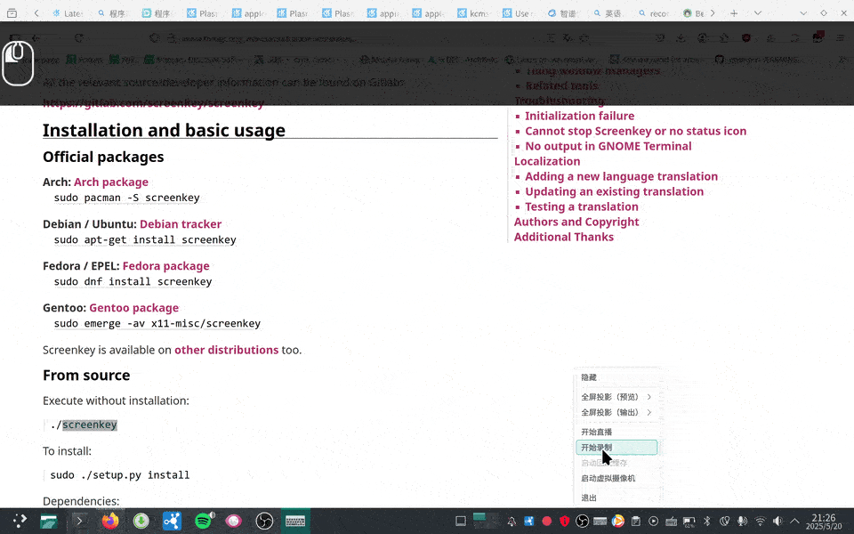Click the battery and brightness tray icon
Image resolution: width=854 pixels, height=534 pixels.
[x=689, y=522]
